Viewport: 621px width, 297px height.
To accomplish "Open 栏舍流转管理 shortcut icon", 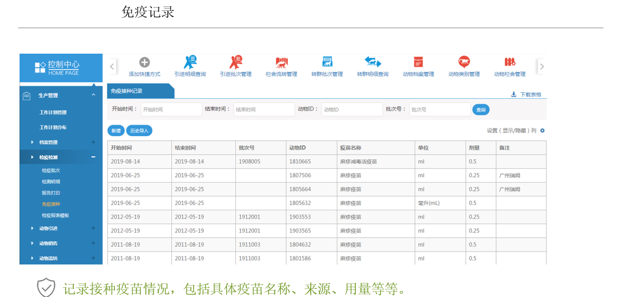I will click(281, 62).
